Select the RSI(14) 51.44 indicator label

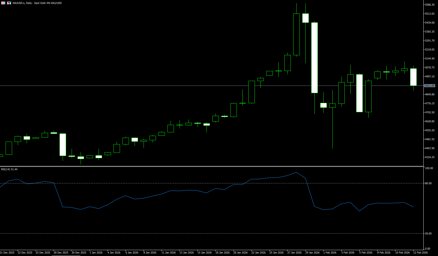[9, 169]
